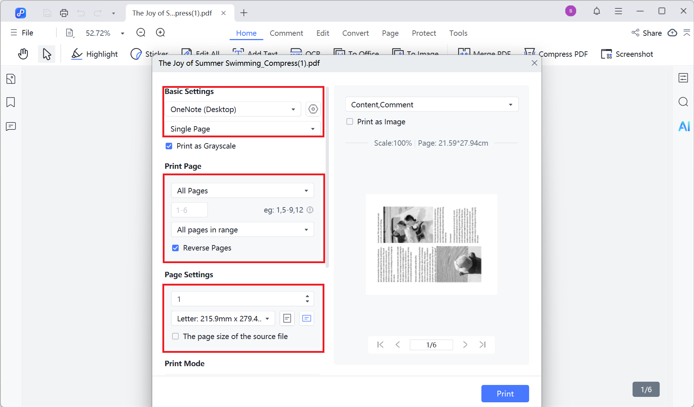The image size is (694, 407).
Task: Disable the Reverse Pages option
Action: (175, 248)
